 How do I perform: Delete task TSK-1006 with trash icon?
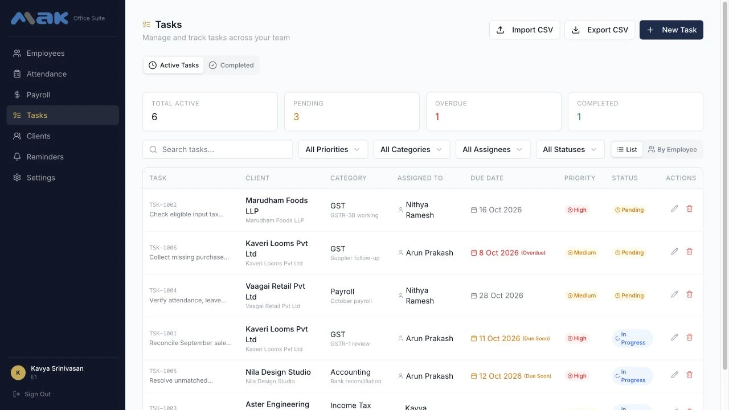point(689,252)
